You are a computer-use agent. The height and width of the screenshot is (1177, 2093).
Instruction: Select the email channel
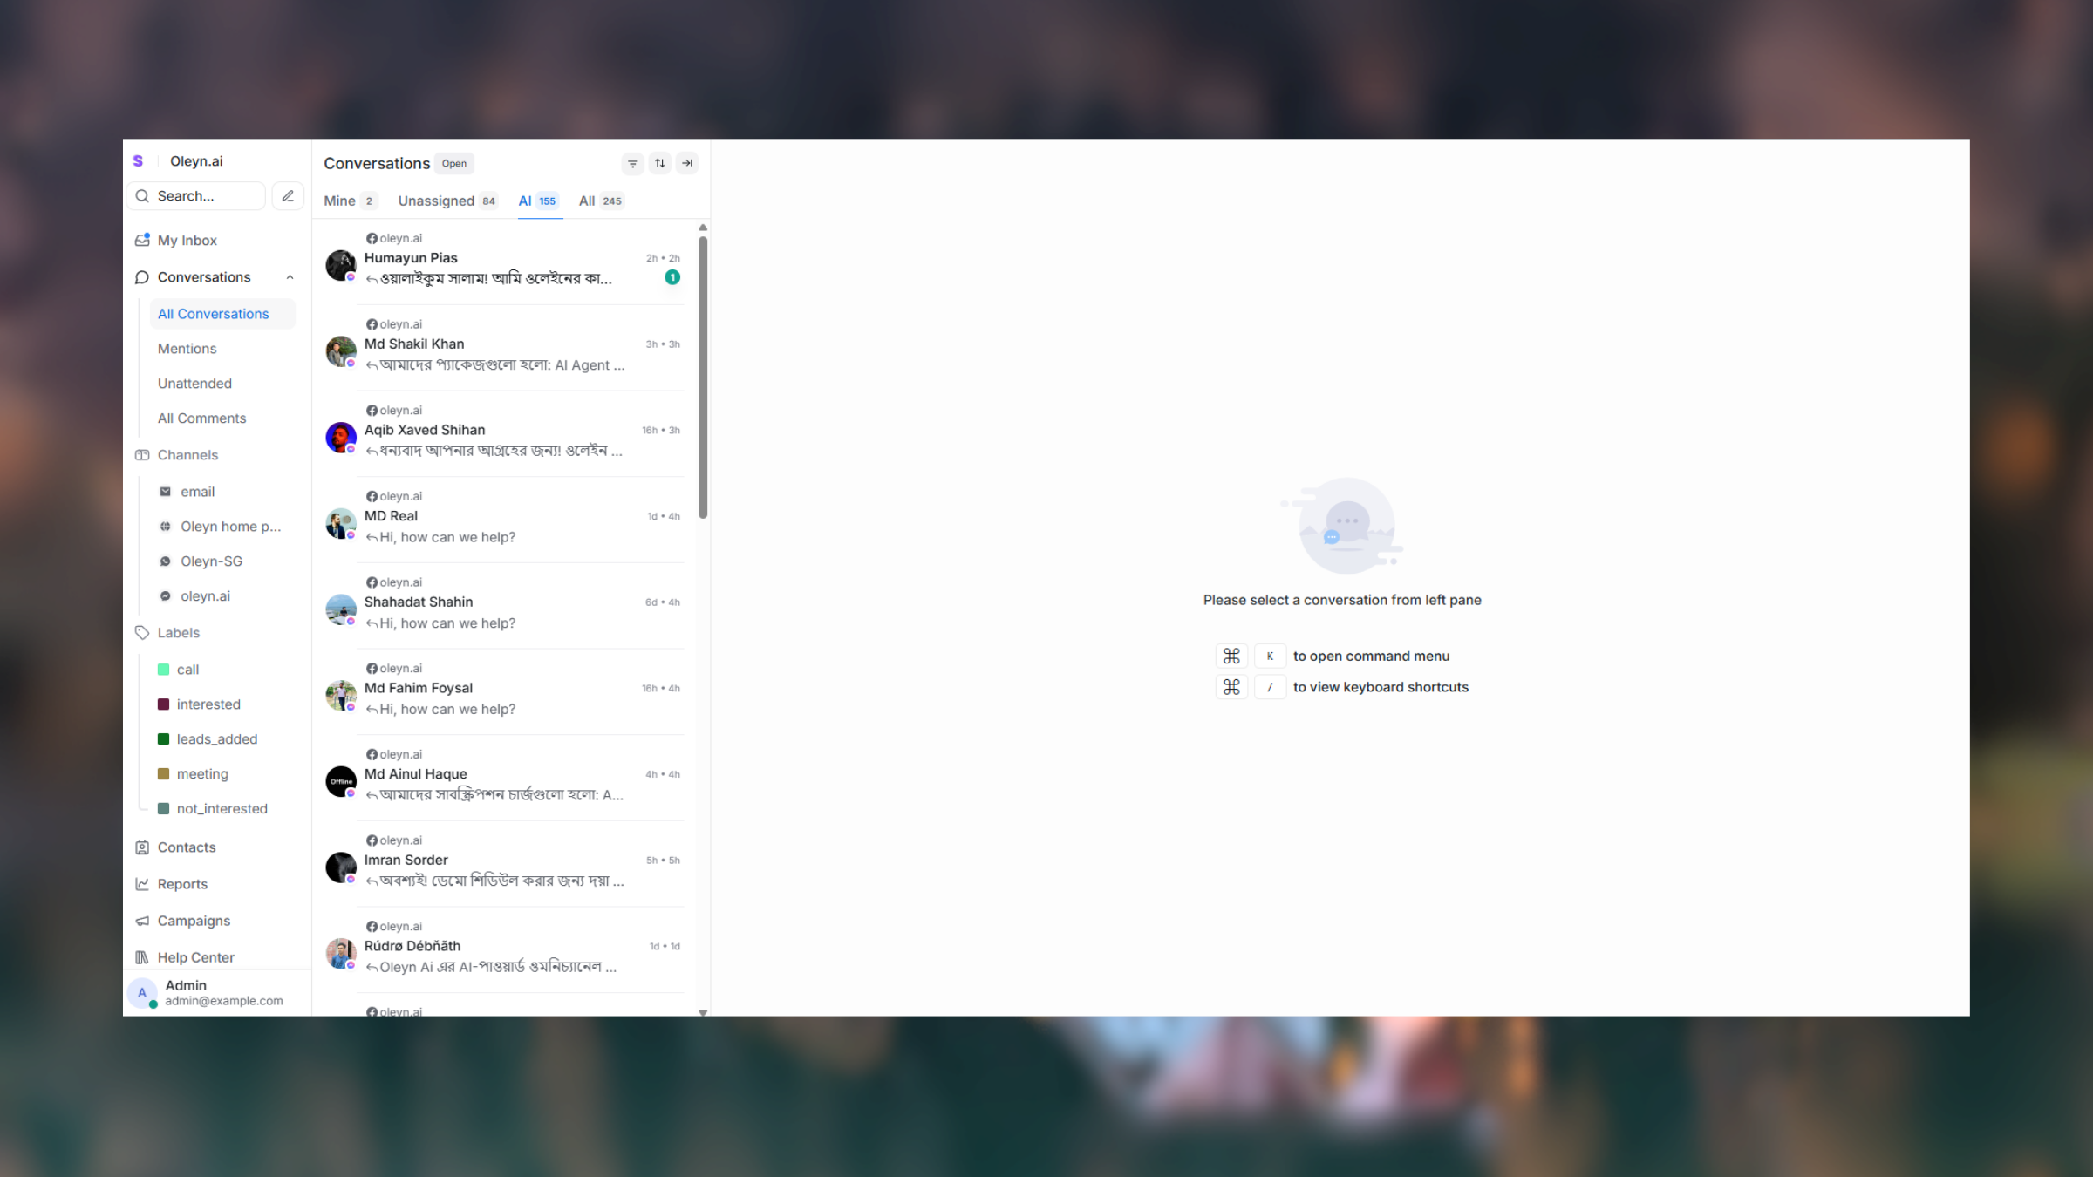tap(197, 491)
